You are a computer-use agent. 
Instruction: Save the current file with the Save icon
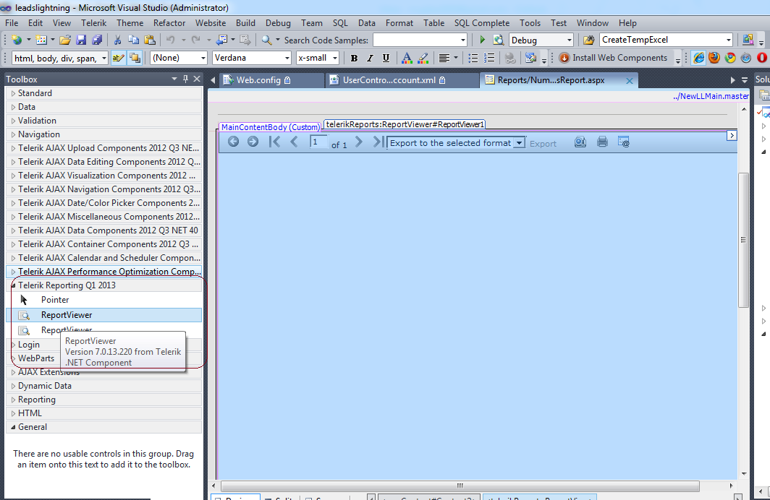(x=81, y=40)
